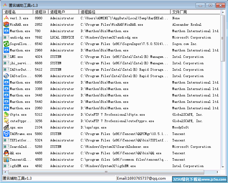The width and height of the screenshot is (228, 183).
Task: Click Maxthon icon for process 2968
Action: tap(6, 50)
